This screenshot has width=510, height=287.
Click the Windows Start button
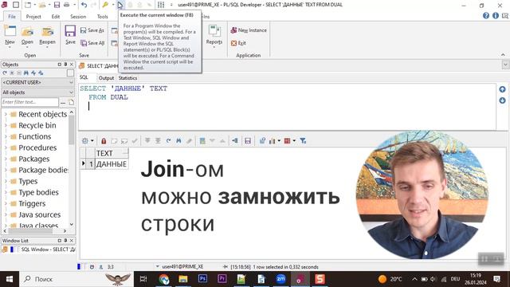[10, 279]
